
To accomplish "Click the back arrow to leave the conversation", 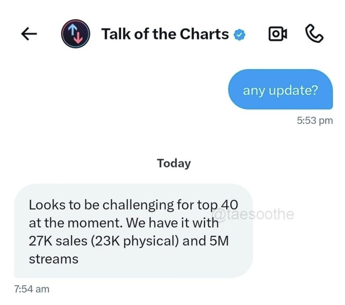I will point(29,33).
